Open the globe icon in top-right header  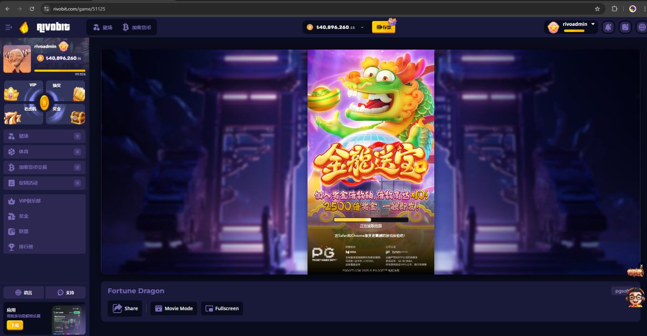click(x=642, y=27)
